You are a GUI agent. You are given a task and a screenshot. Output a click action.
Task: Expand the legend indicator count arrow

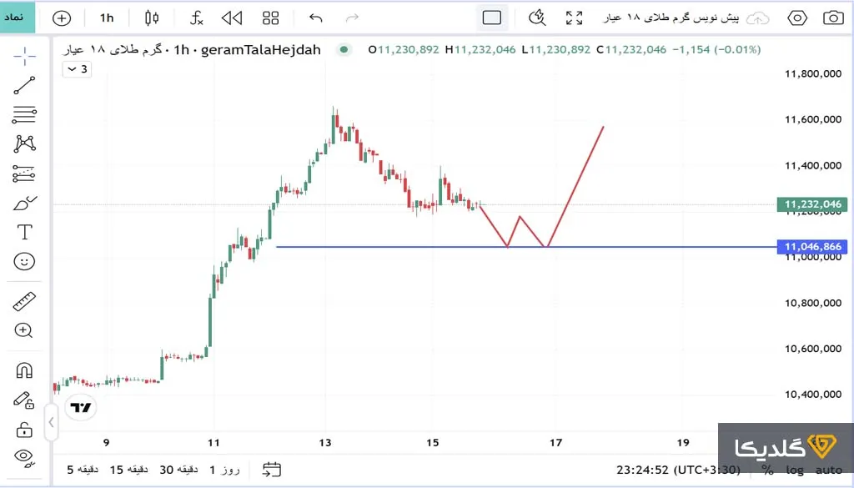tap(76, 69)
